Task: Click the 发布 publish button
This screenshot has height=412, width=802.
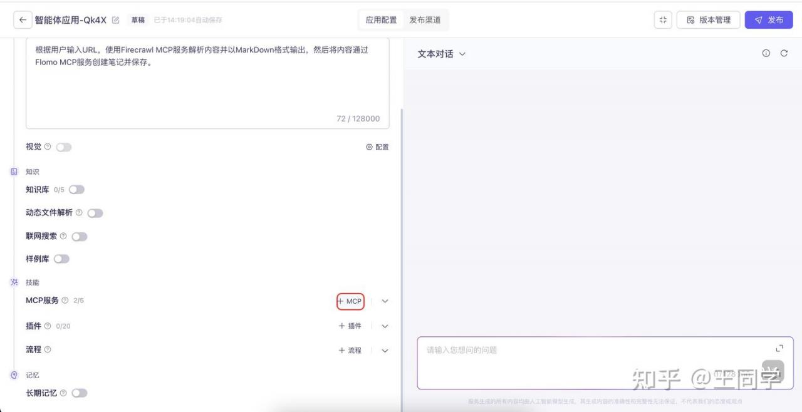Action: pyautogui.click(x=769, y=20)
